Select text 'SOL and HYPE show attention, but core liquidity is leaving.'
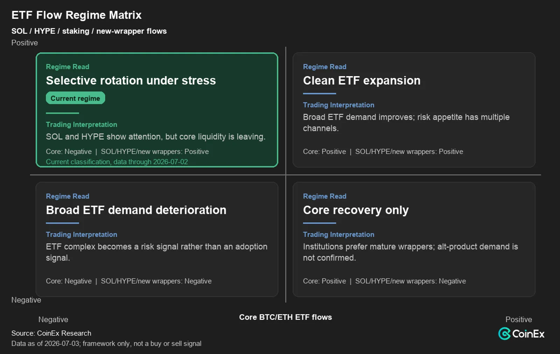The width and height of the screenshot is (560, 354). [156, 137]
